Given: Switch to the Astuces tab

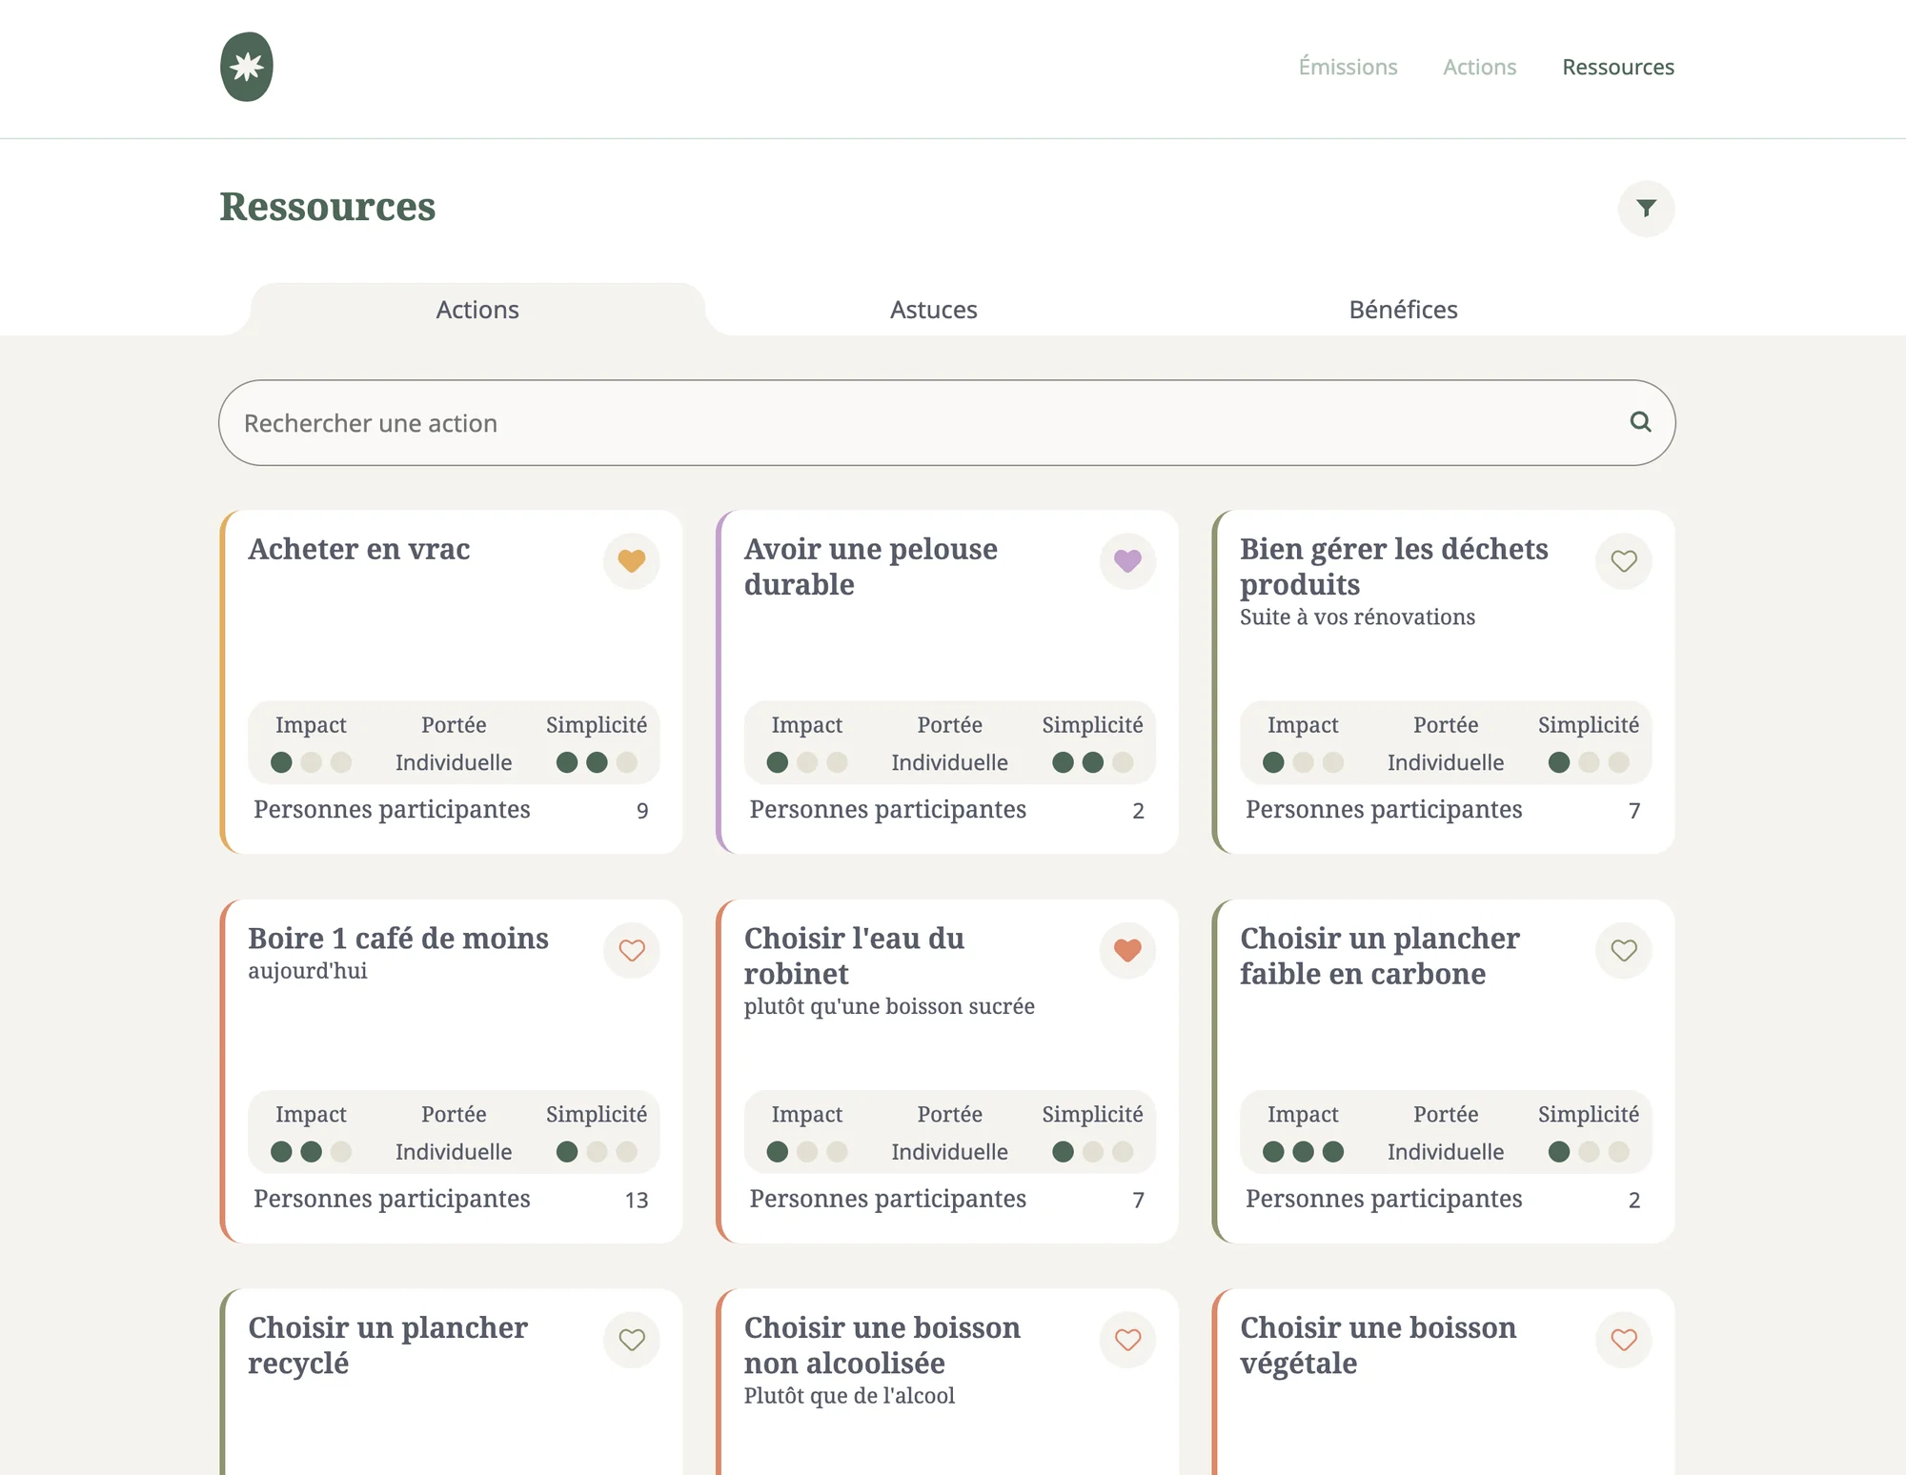Looking at the screenshot, I should click(x=934, y=310).
